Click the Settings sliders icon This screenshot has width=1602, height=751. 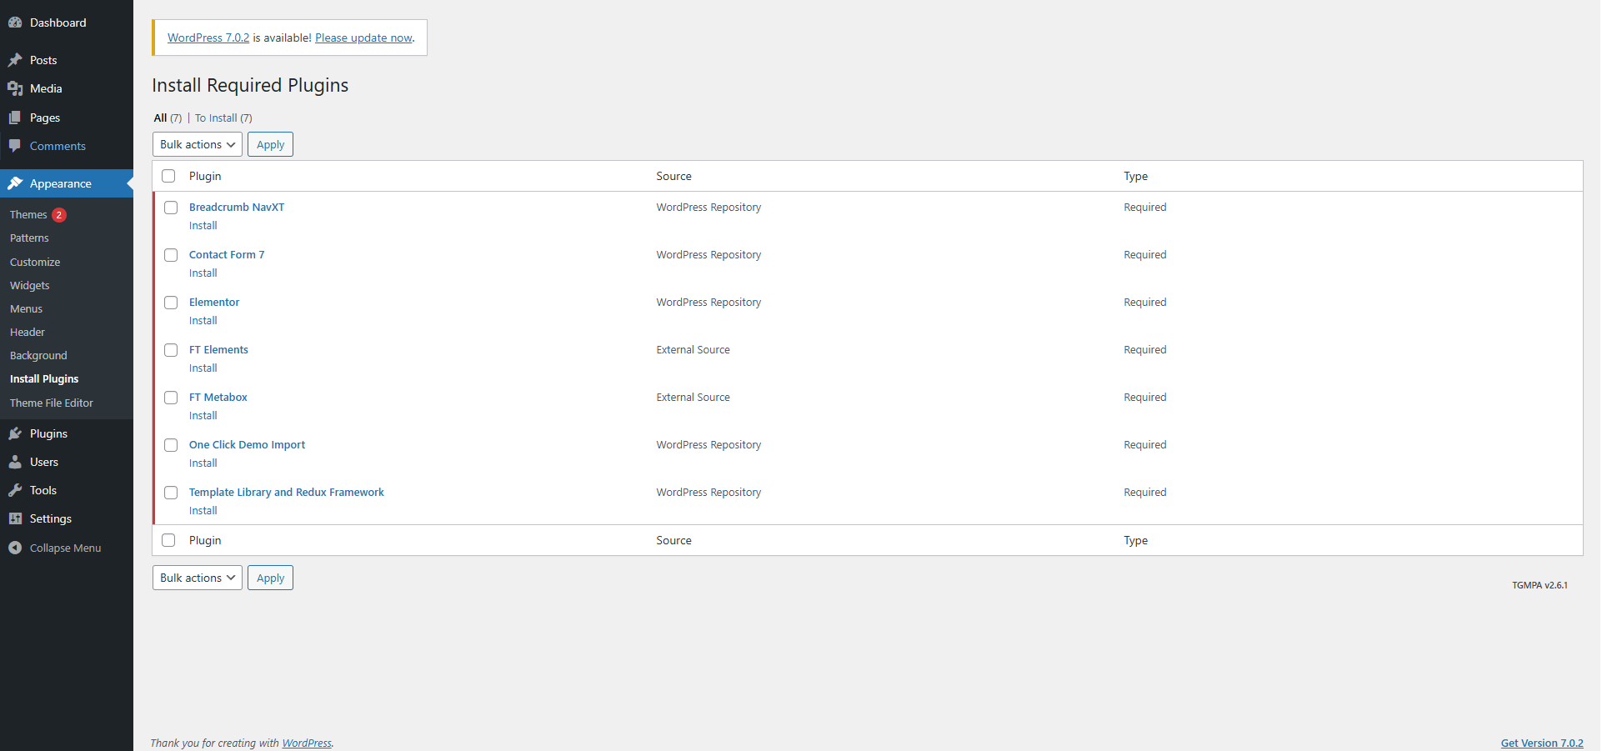point(15,518)
